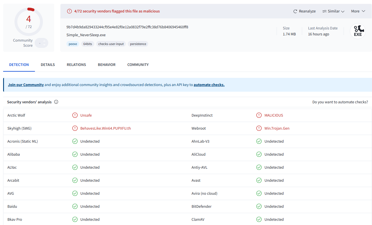Image resolution: width=372 pixels, height=225 pixels.
Task: Click the red alert icon in malicious banner
Action: [69, 11]
